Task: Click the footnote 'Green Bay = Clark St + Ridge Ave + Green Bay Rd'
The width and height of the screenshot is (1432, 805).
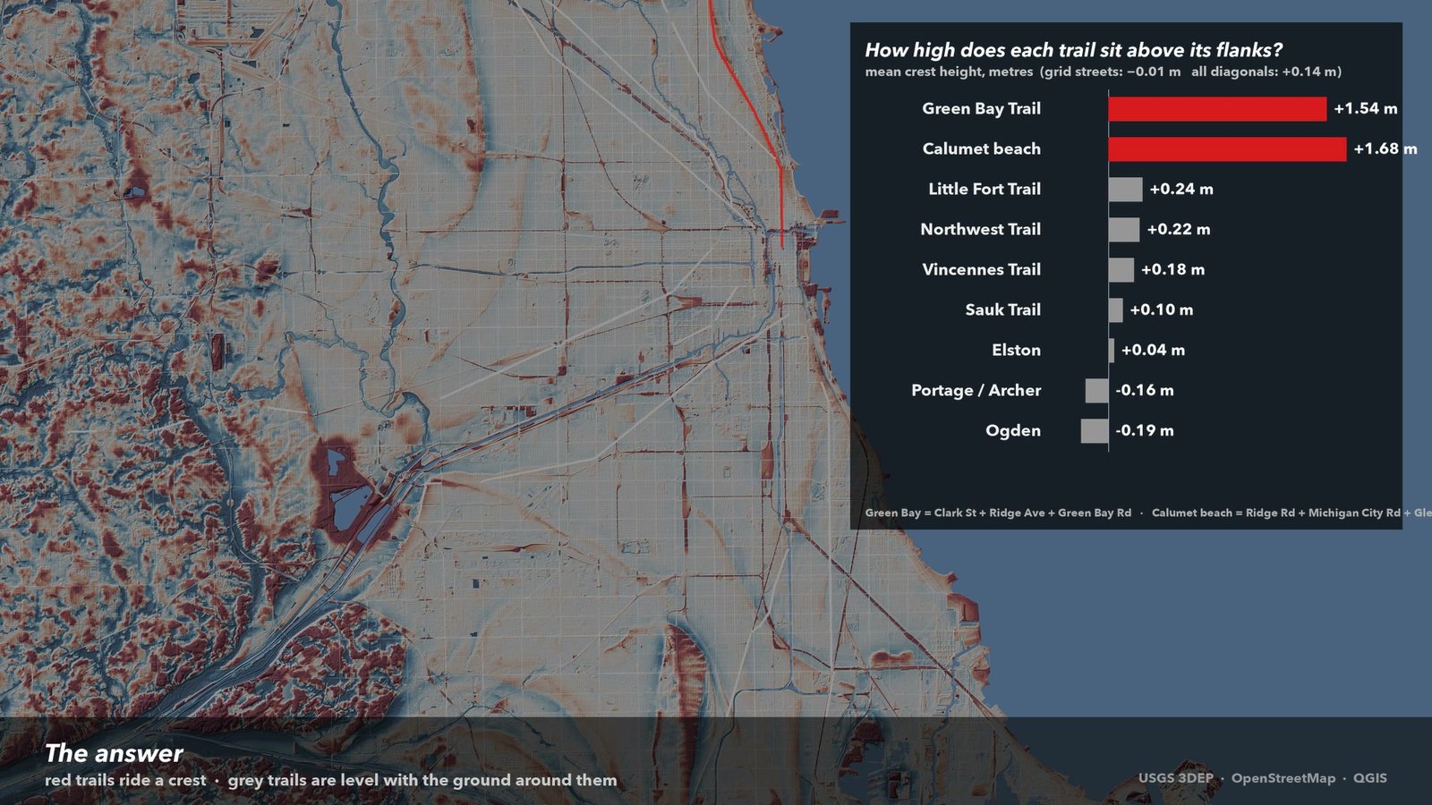Action: click(998, 513)
